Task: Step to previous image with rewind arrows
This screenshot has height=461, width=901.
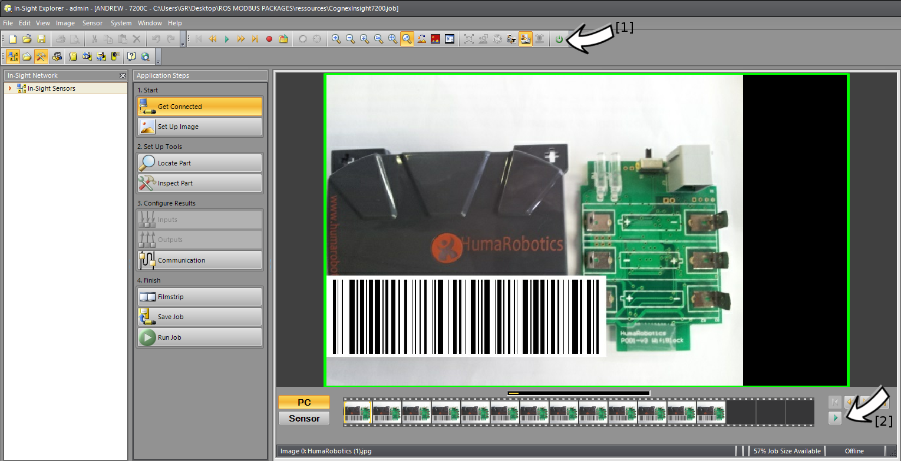Action: click(213, 39)
